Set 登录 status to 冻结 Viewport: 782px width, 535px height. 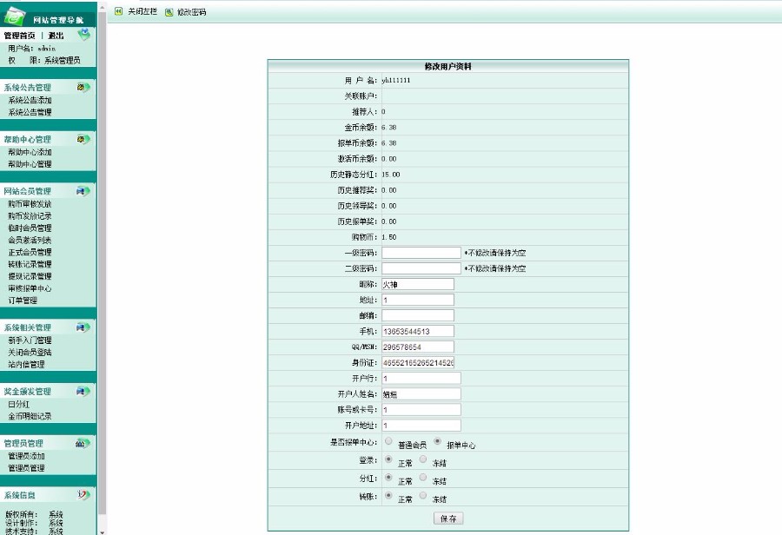click(x=423, y=459)
